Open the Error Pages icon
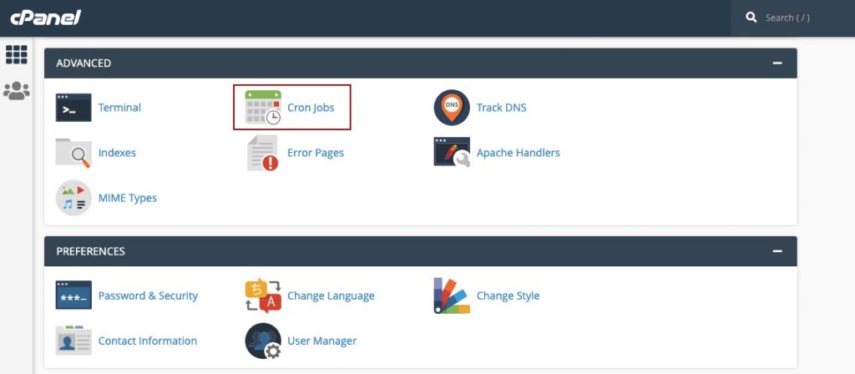855x374 pixels. [x=262, y=153]
